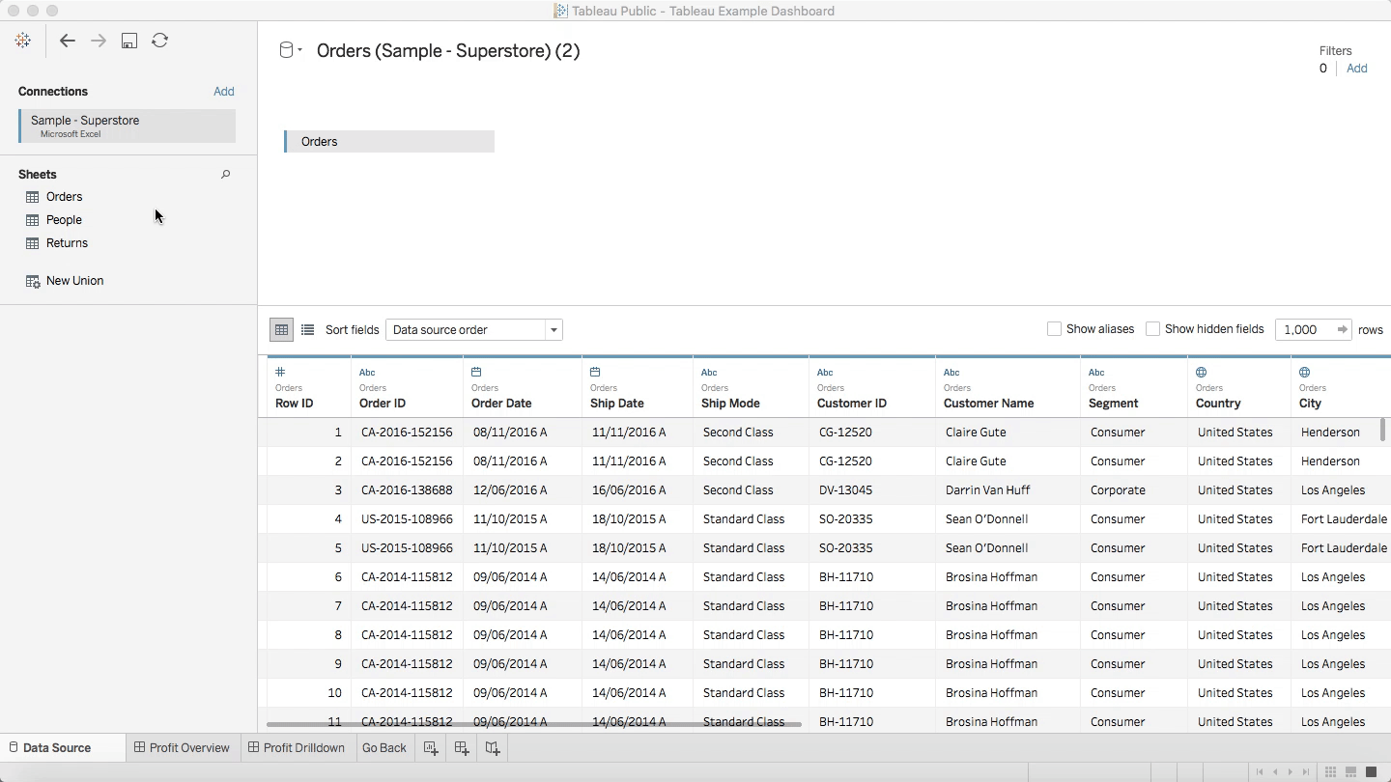Viewport: 1391px width, 782px height.
Task: Click the CA-2016-138688 order ID cell
Action: 407,490
